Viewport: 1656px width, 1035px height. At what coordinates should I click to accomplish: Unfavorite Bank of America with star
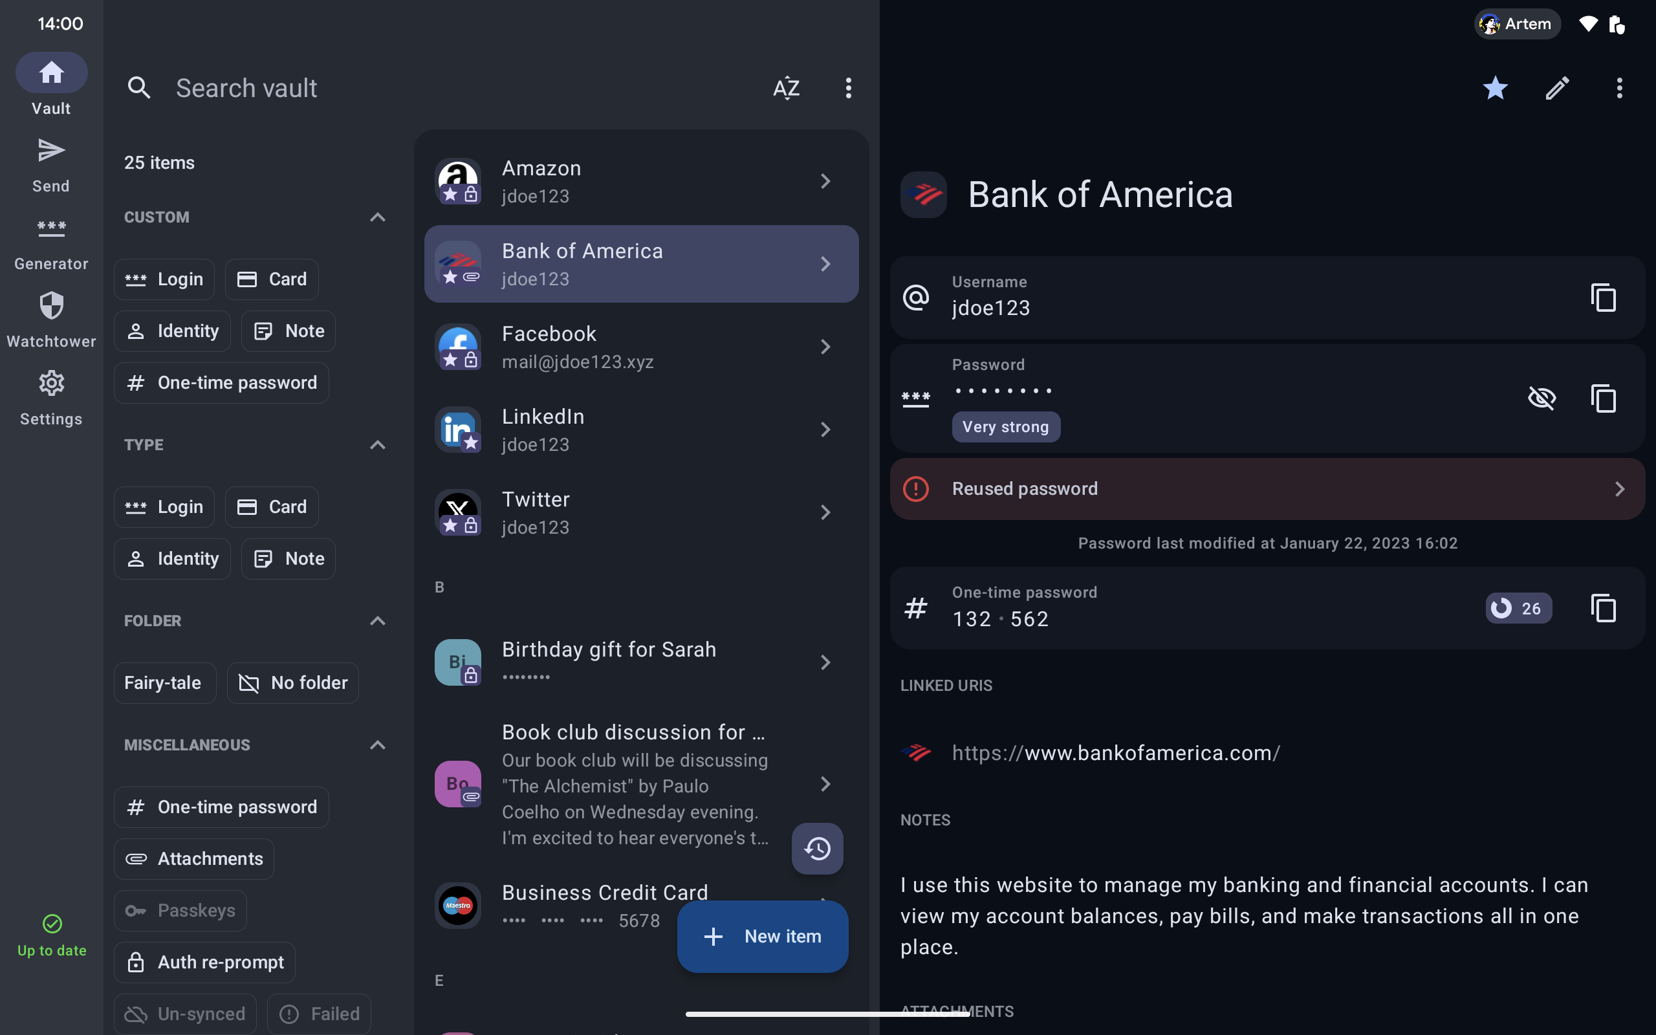pos(1495,87)
